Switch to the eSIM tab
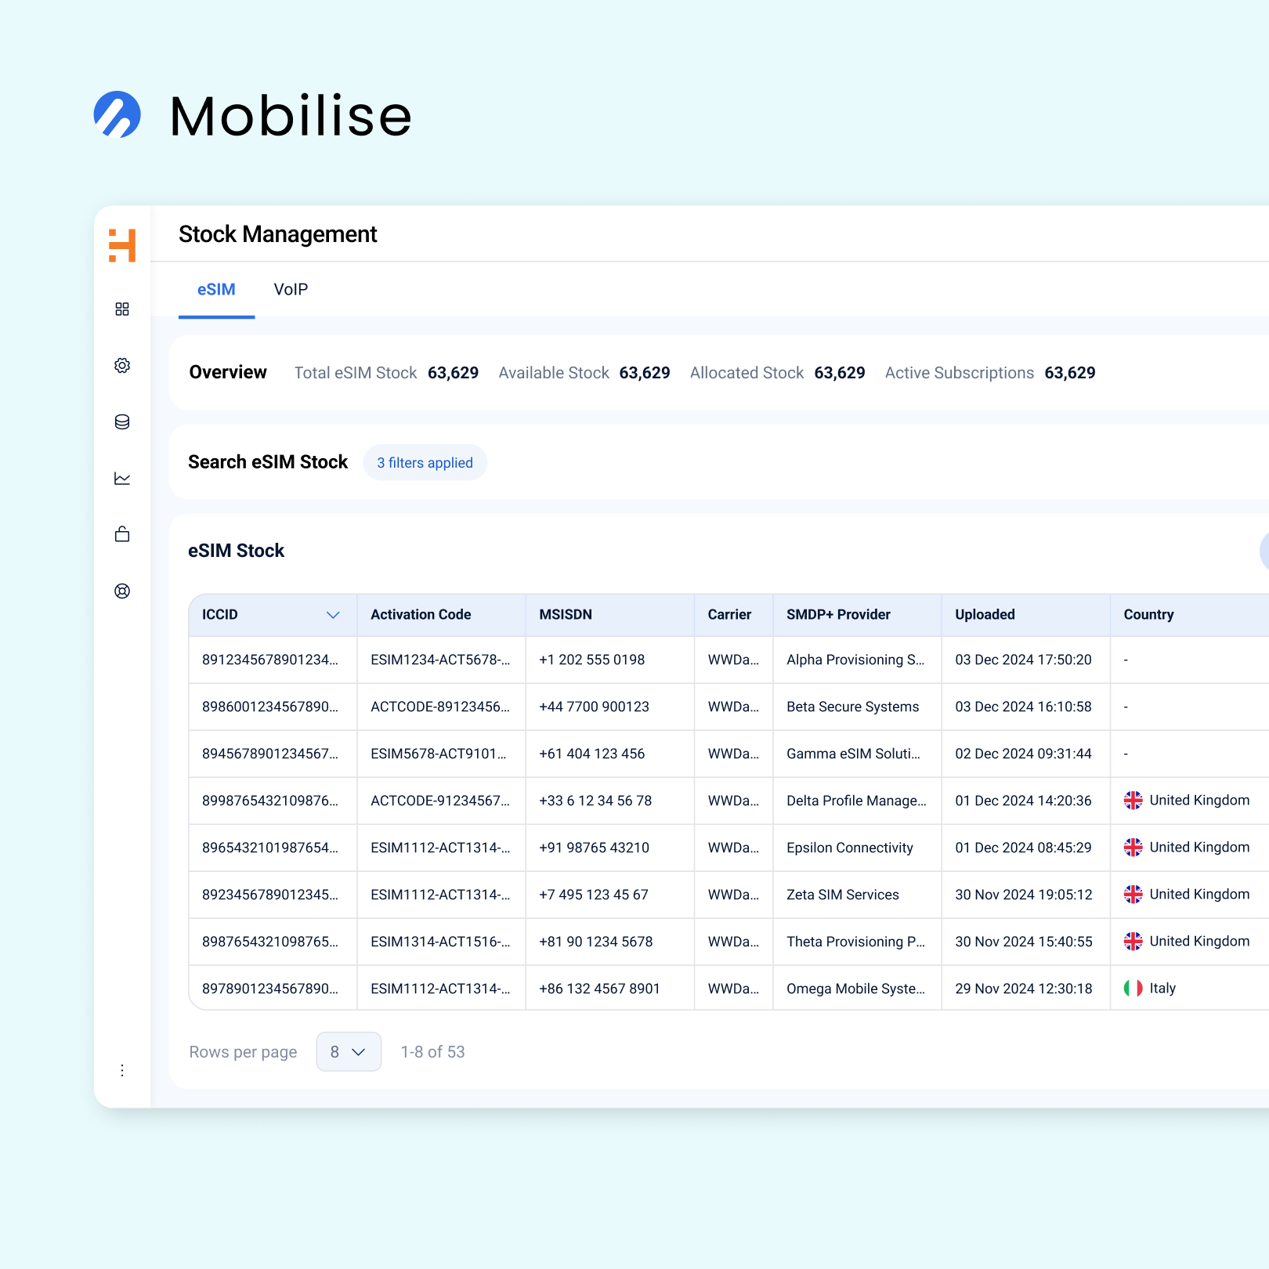1269x1269 pixels. click(216, 290)
